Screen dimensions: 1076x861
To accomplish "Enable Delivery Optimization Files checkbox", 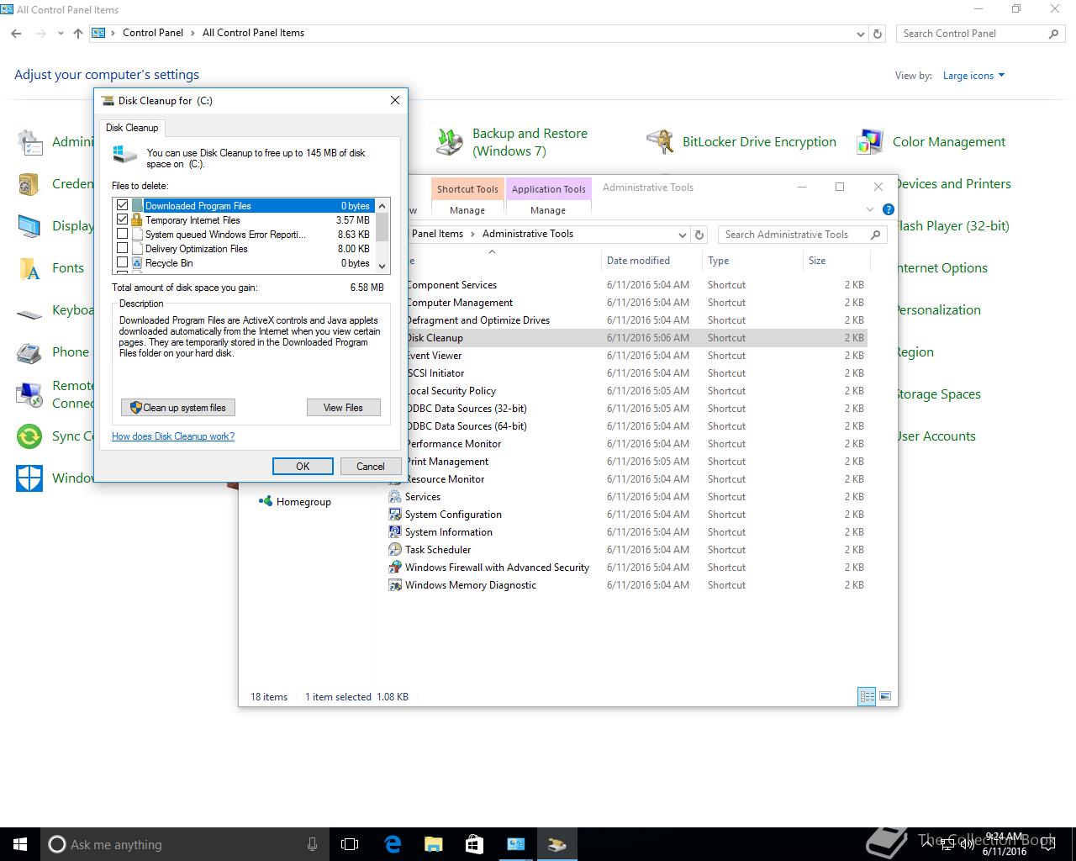I will (x=123, y=248).
